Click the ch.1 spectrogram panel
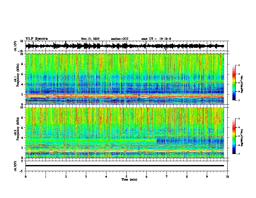256x198 pixels. tap(125, 79)
